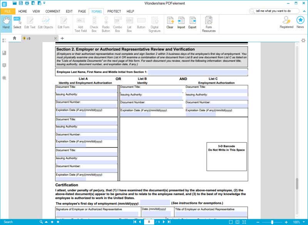Open Form Resources
Screen dimensions: 308x225
(209, 24)
